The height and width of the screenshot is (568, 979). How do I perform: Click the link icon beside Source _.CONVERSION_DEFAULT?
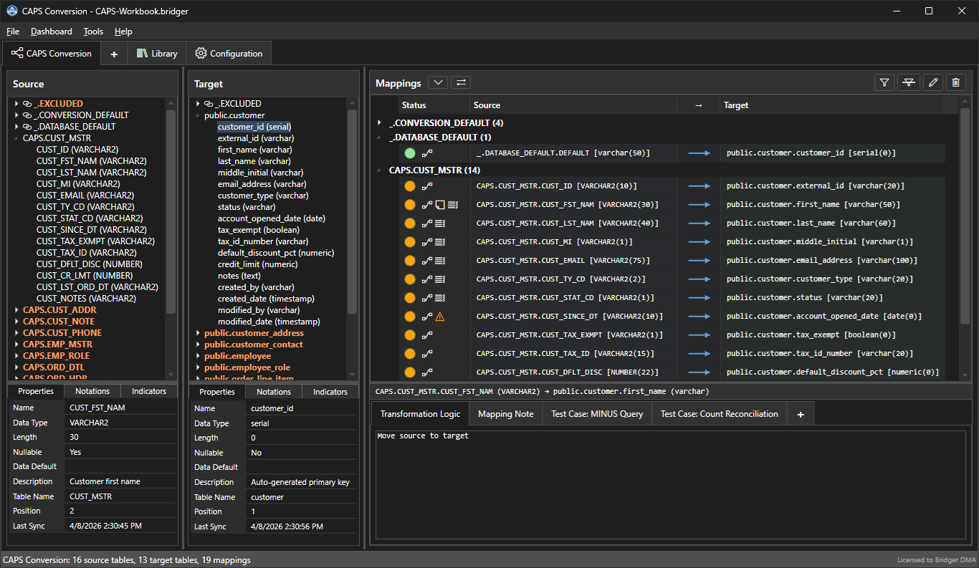(x=27, y=115)
